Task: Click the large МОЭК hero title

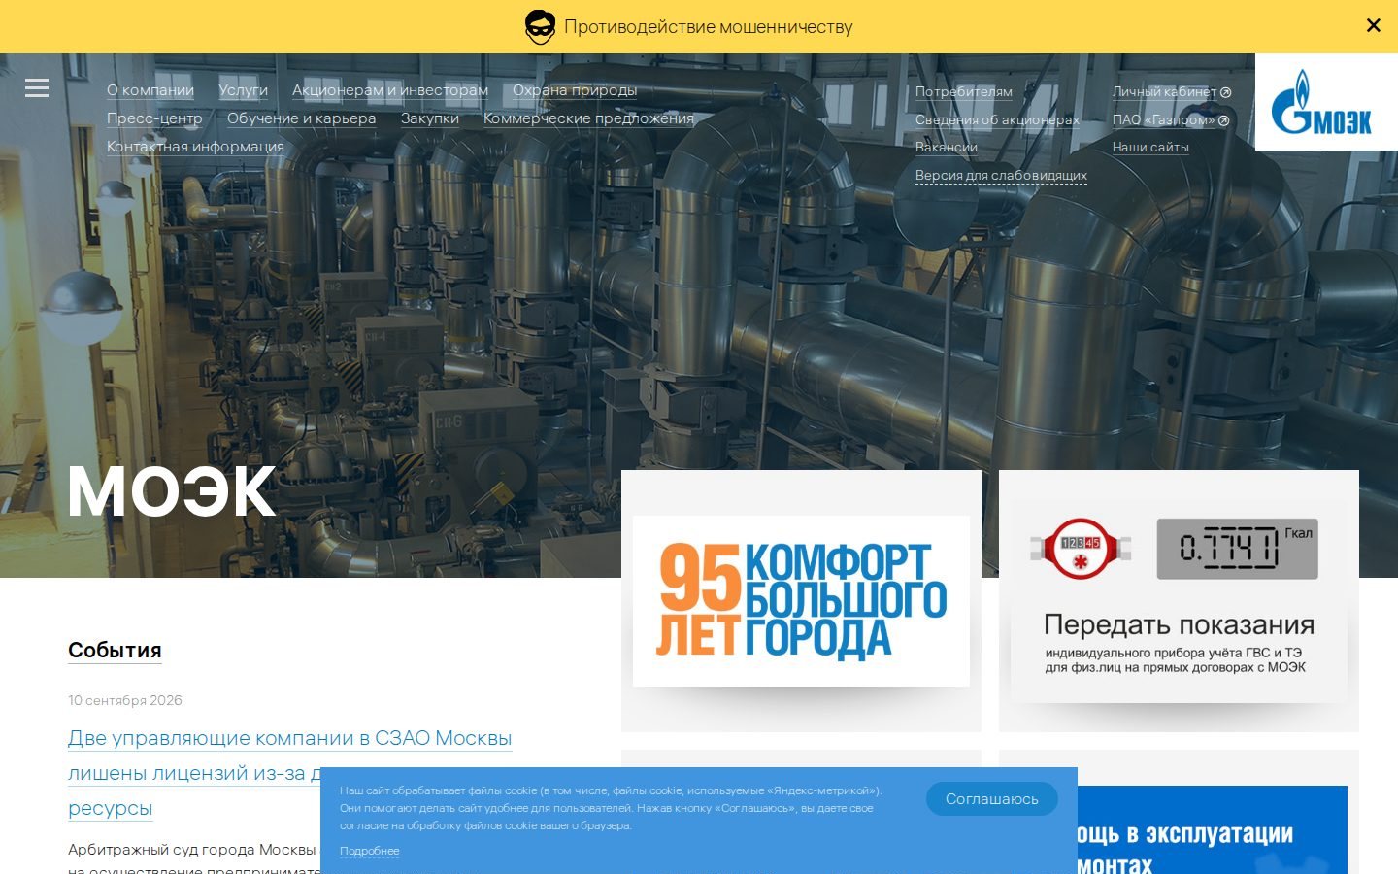Action: (172, 491)
